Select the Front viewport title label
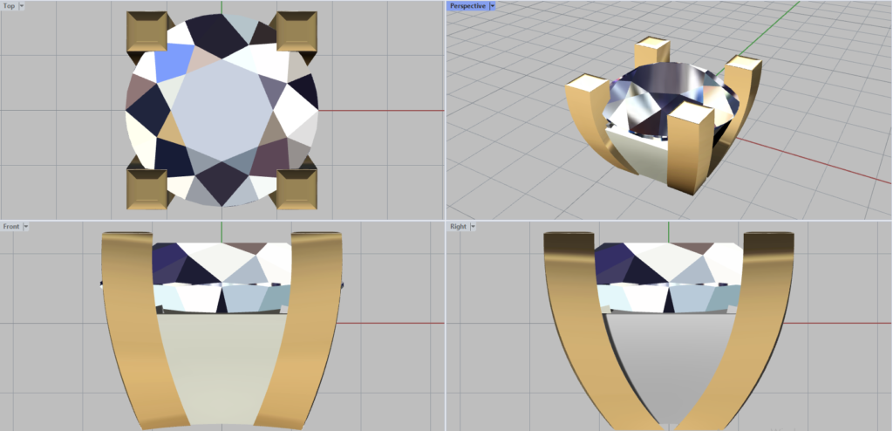The image size is (893, 431). [x=11, y=226]
